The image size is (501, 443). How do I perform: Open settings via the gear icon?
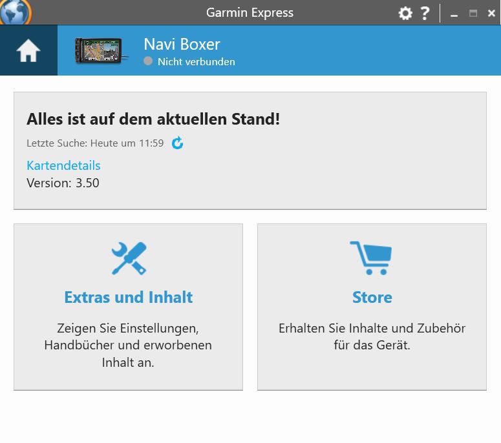coord(405,13)
